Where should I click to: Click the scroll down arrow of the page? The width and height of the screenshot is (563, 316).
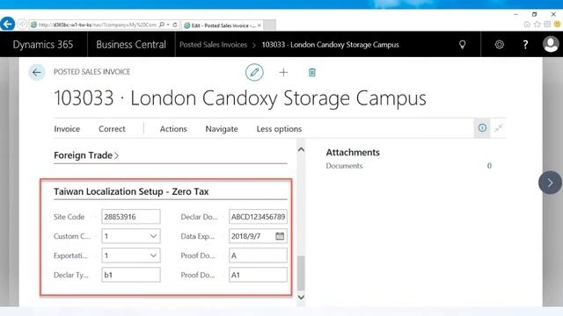[301, 298]
